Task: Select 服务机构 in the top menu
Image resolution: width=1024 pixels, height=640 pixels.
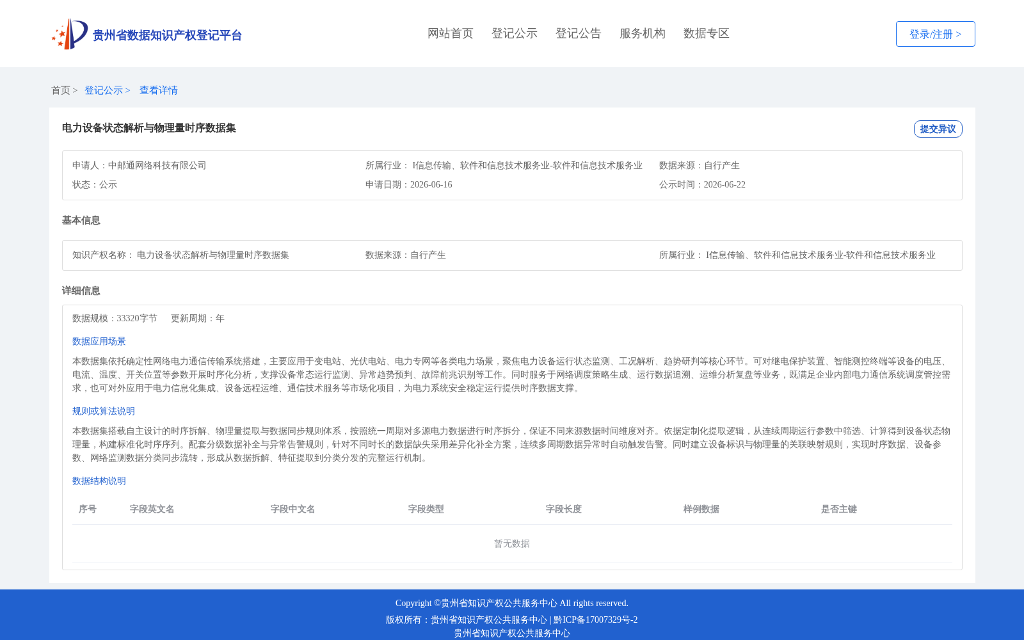Action: (x=643, y=33)
